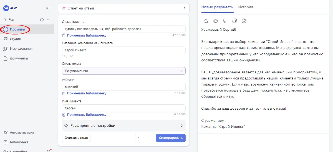
Task: Expand the Чат section chevron
Action: tap(5, 20)
